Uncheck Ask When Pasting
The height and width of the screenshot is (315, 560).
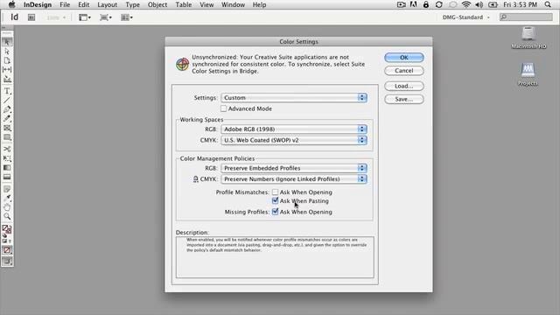pos(275,200)
